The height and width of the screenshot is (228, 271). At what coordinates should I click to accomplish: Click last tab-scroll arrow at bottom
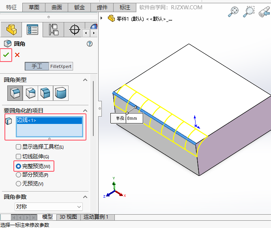(x=34, y=217)
